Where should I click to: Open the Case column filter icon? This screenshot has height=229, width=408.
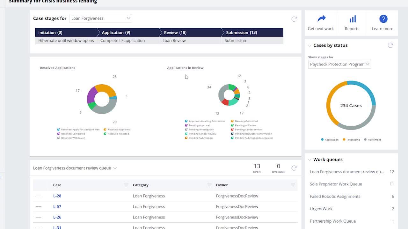click(126, 185)
